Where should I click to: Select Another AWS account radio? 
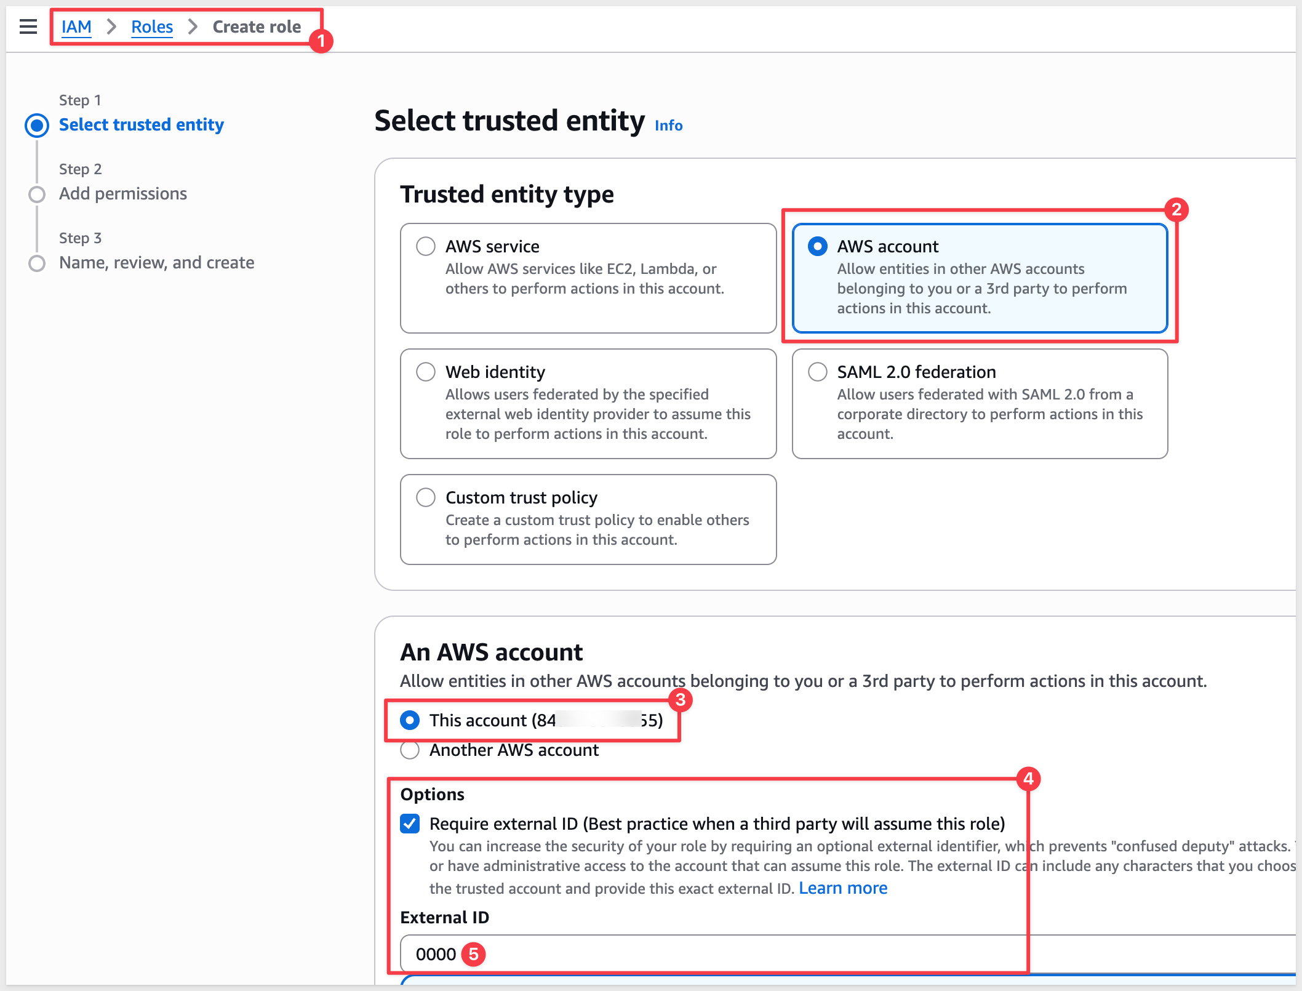[x=410, y=750]
